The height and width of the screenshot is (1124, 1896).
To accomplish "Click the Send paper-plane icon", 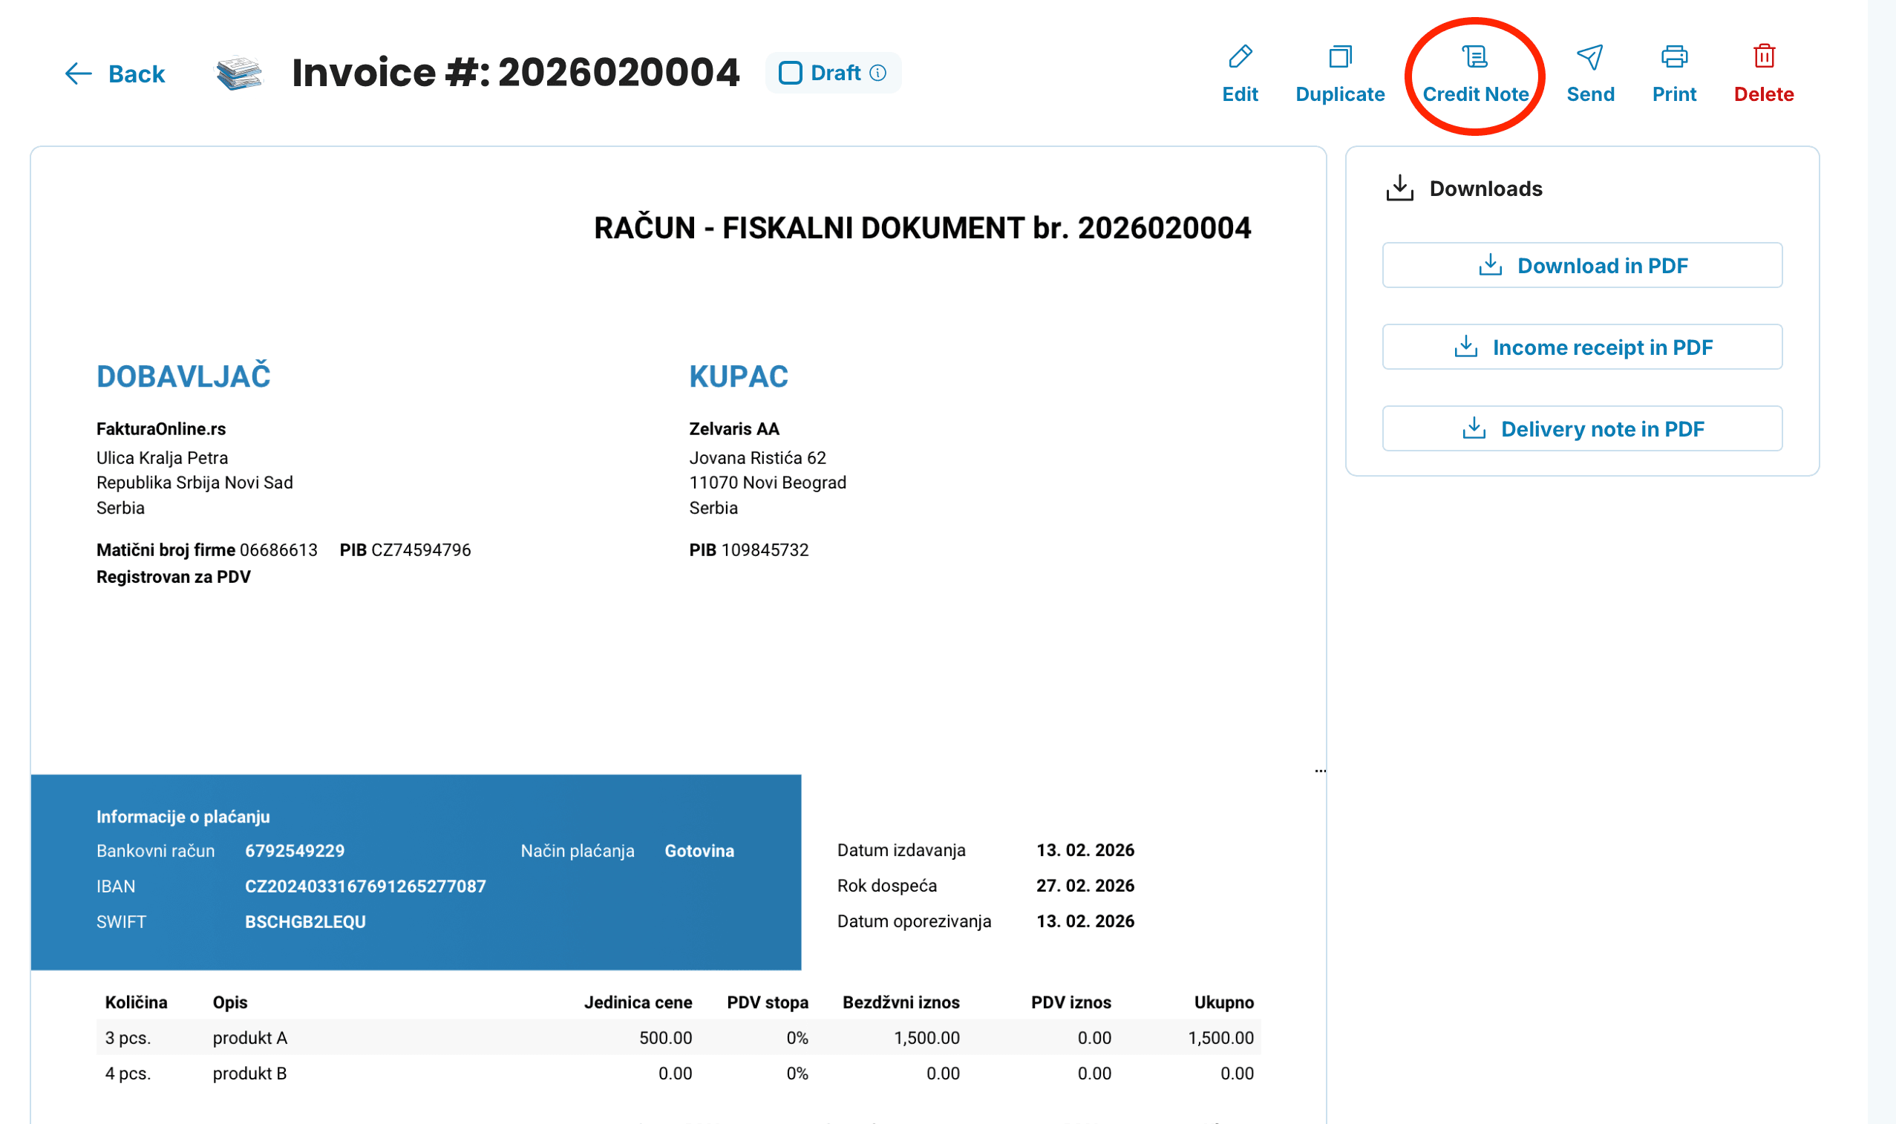I will (x=1589, y=56).
